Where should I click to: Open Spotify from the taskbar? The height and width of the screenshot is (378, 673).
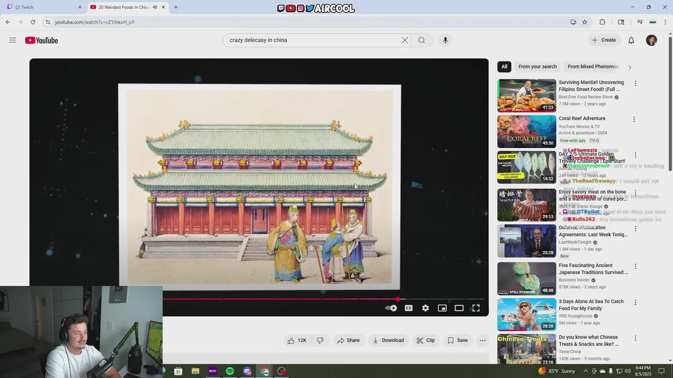point(230,371)
